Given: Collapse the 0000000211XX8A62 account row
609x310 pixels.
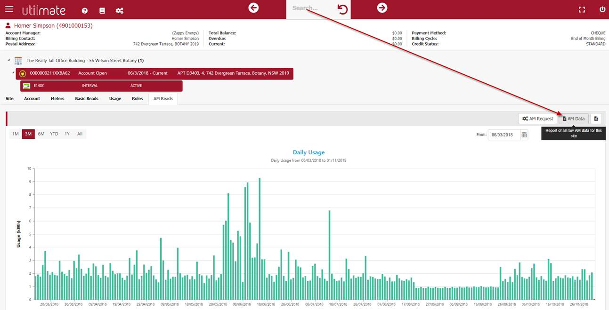Looking at the screenshot, I should pyautogui.click(x=14, y=72).
